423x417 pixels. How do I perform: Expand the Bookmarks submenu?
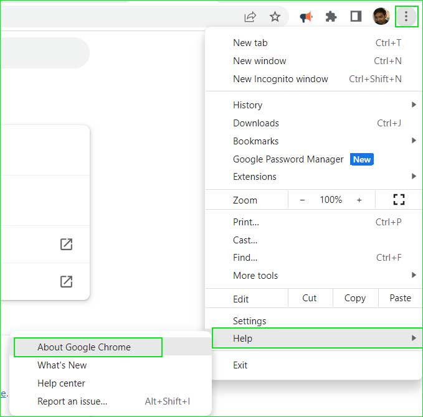(x=314, y=141)
